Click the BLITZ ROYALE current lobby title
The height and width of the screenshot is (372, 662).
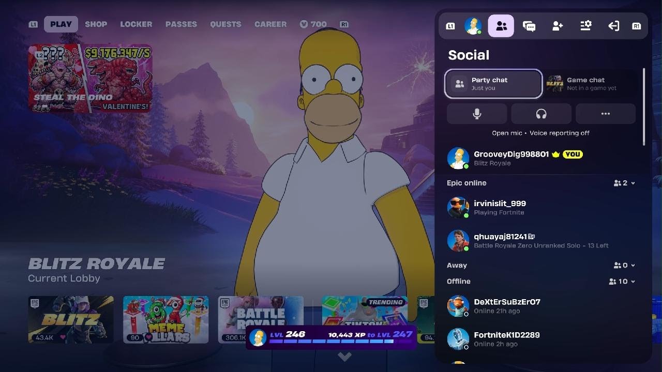96,263
